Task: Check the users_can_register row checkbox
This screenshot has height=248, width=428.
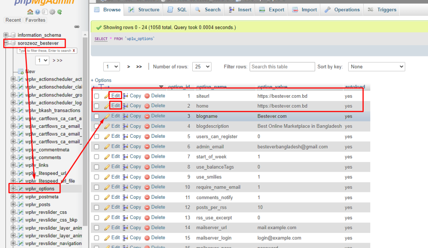Action: [97, 137]
